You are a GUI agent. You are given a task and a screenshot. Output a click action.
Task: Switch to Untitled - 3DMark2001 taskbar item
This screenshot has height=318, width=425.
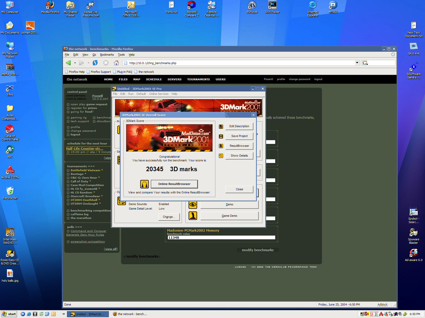88,314
